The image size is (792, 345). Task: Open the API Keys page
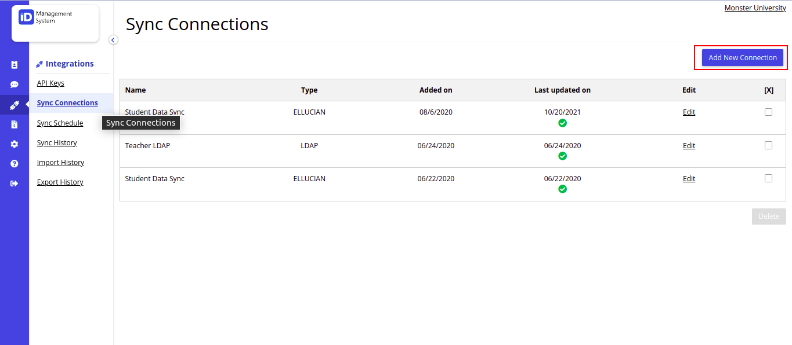[x=50, y=83]
